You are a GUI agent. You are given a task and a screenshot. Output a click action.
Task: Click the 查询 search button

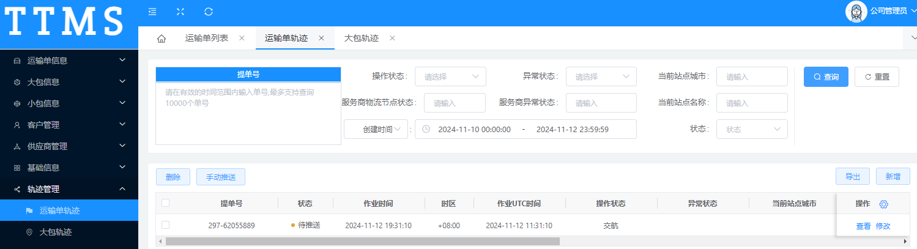pos(826,76)
